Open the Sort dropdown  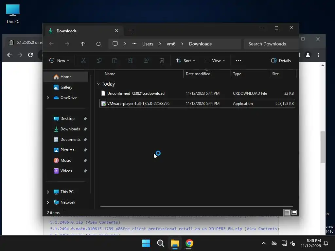pyautogui.click(x=185, y=60)
